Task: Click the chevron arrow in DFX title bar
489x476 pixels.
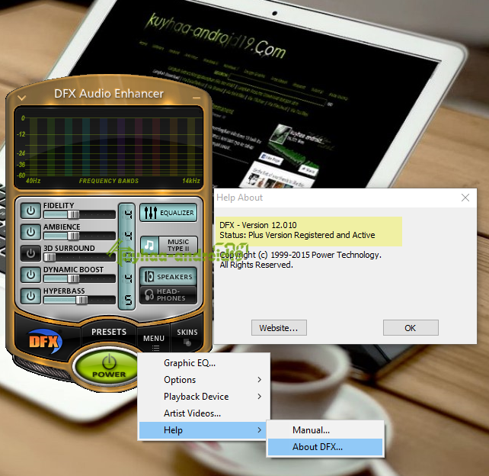Action: pos(21,98)
